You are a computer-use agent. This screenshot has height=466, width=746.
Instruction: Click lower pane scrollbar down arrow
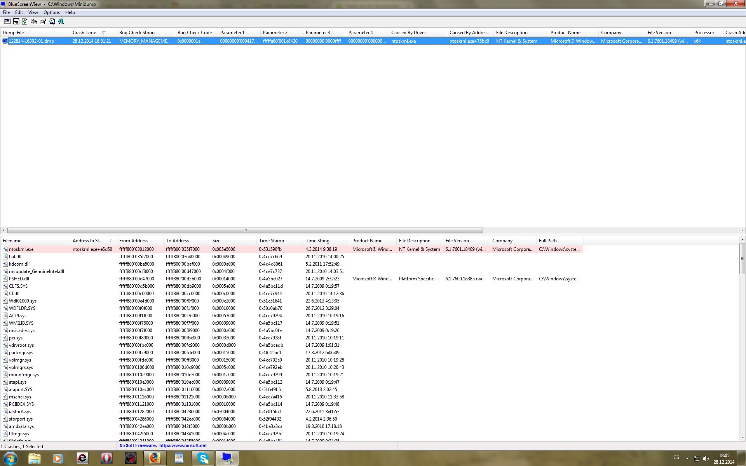point(742,437)
